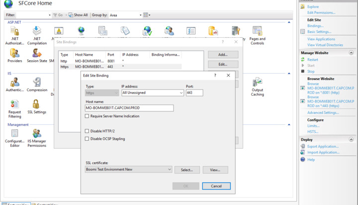Viewport: 358px width, 205px height.
Task: Open the Configuration Editor icon
Action: click(x=14, y=134)
